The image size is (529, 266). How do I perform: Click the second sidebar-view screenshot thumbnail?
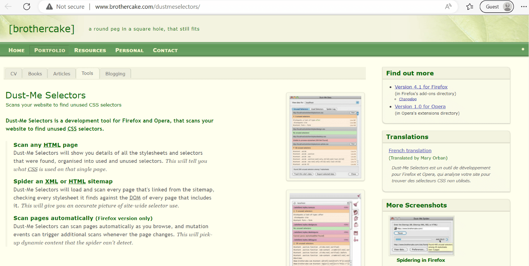click(325, 228)
